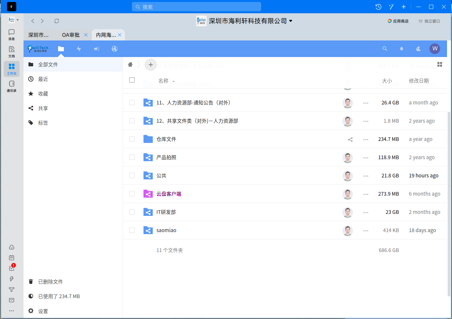This screenshot has height=319, width=452.
Task: Click the vertical scrollbar of file list
Action: point(449,199)
